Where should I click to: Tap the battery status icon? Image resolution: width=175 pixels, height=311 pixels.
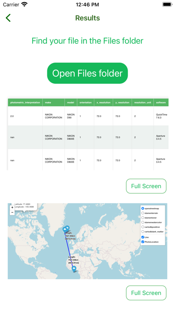pyautogui.click(x=167, y=4)
